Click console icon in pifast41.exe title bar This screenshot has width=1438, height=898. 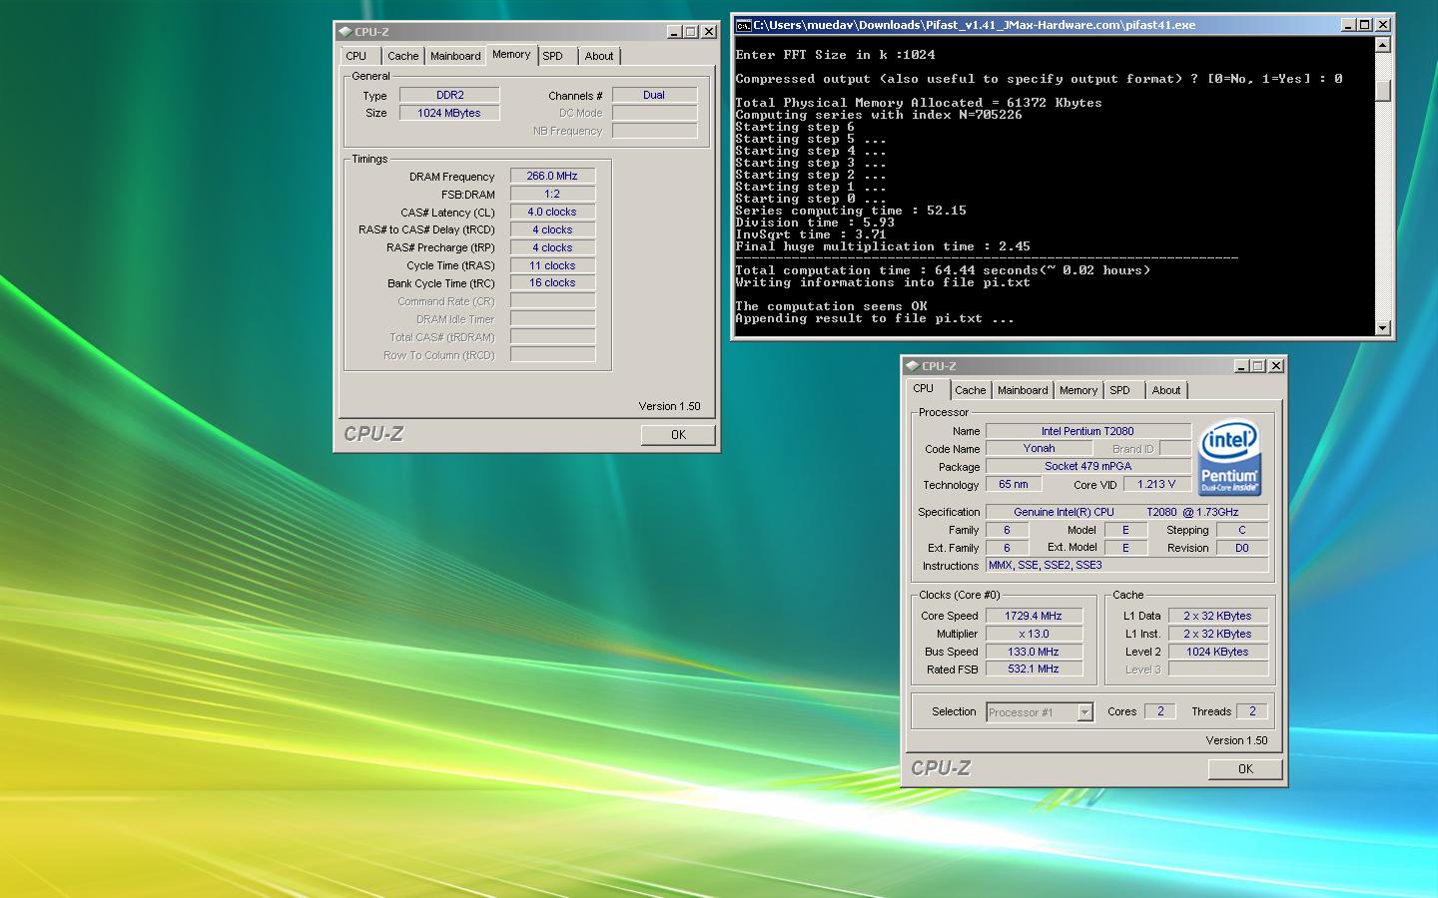pos(743,25)
